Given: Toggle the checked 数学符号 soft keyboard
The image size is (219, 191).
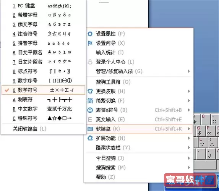Looking at the screenshot, I should tap(43, 90).
